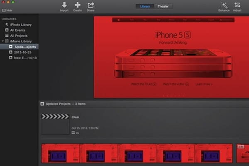Hide the sidebar with Hide button

point(7,10)
